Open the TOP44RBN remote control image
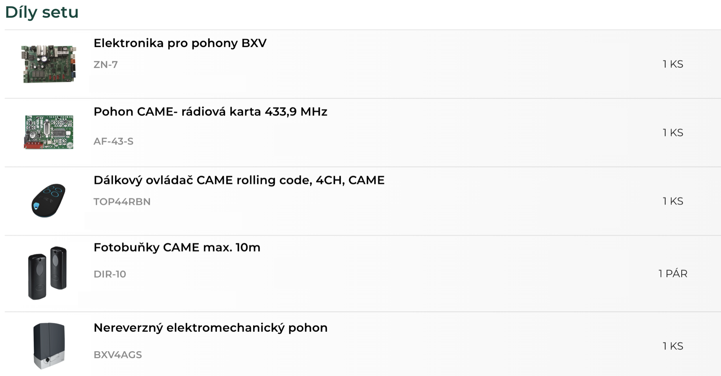Screen dimensions: 721x376 tap(48, 200)
